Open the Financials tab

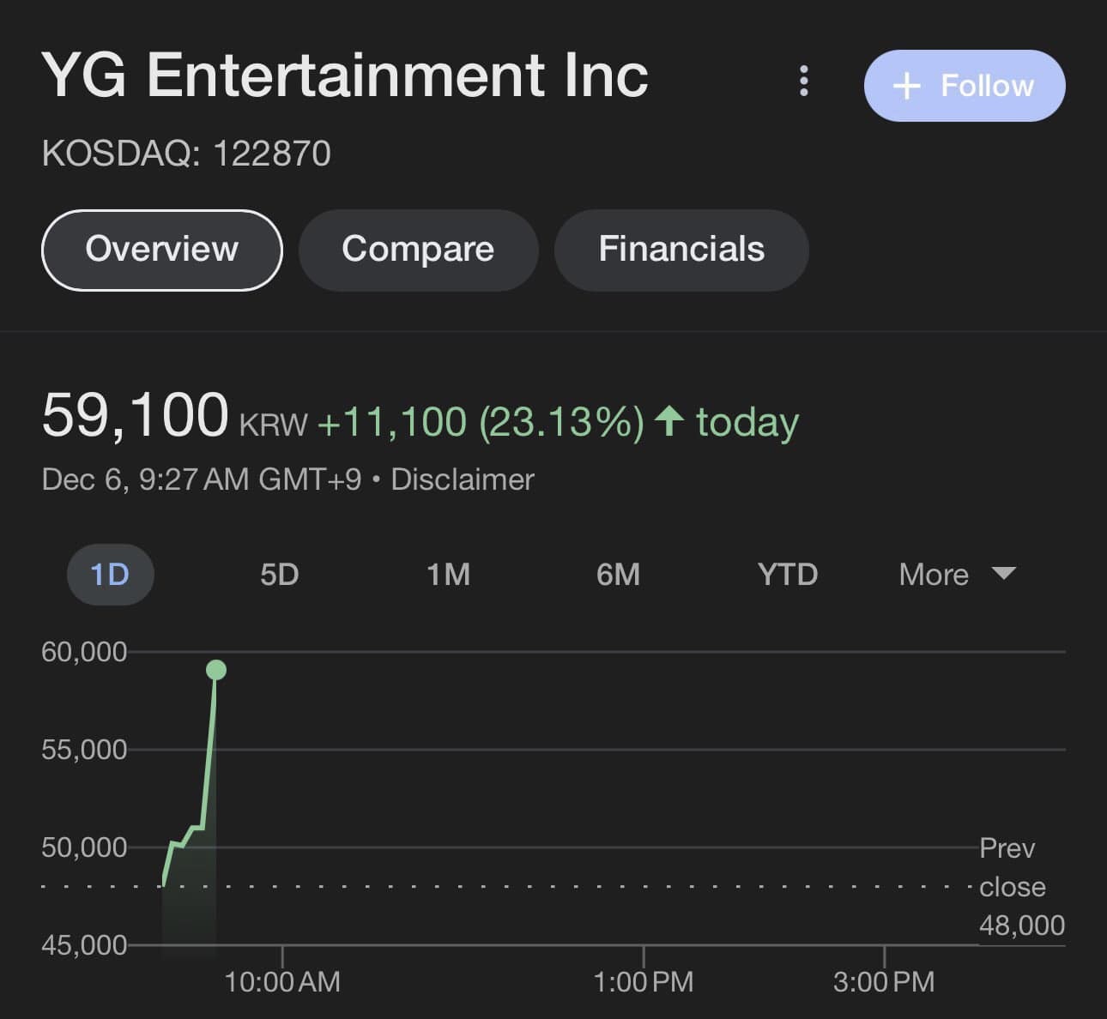coord(681,250)
